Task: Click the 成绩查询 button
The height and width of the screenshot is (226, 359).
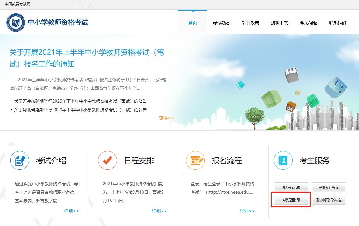Action: pos(291,200)
